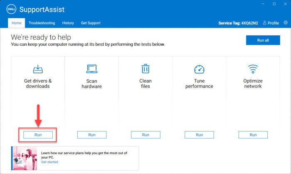Run the Tune performance task
This screenshot has width=291, height=174.
tap(199, 135)
